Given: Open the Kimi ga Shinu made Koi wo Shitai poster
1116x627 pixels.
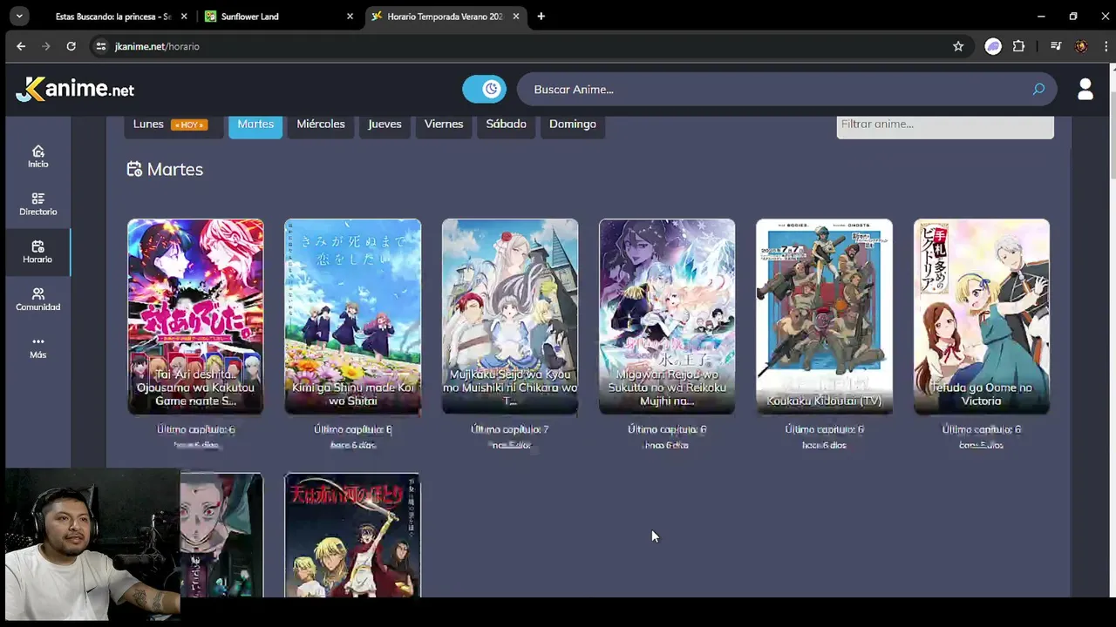Looking at the screenshot, I should click(352, 316).
